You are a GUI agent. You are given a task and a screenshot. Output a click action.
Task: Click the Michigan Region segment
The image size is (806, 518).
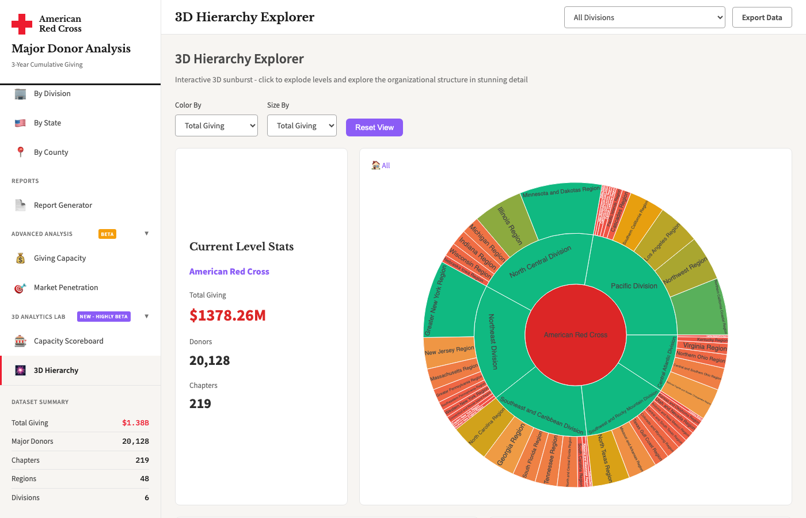pyautogui.click(x=487, y=242)
